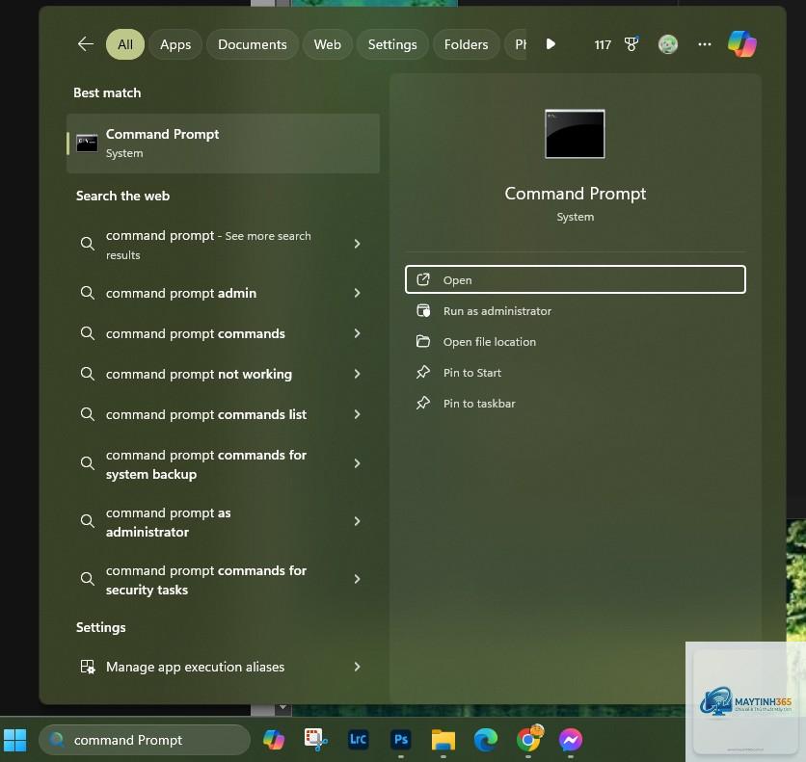
Task: Select 'command prompt commands for security tasks'
Action: (223, 580)
